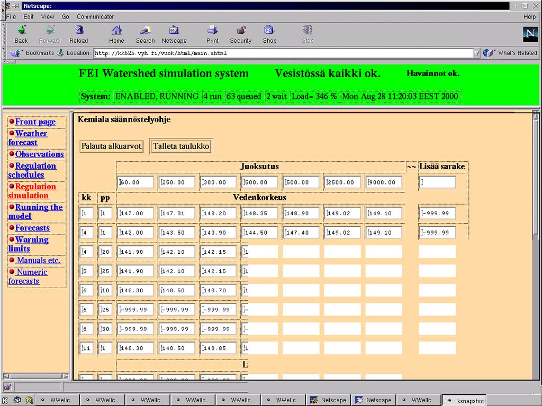
Task: Open the Observations link
Action: click(39, 154)
